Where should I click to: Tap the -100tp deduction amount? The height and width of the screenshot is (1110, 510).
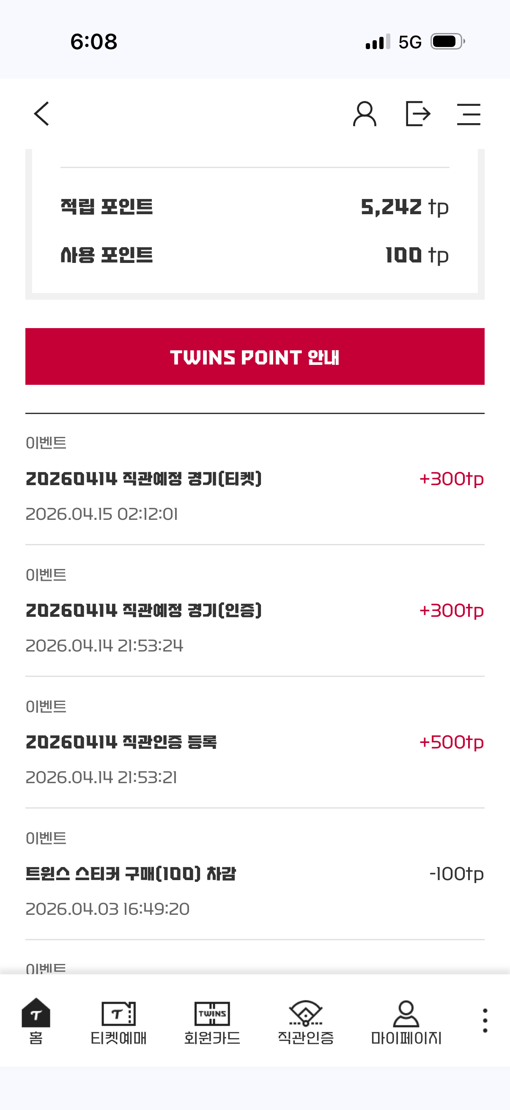coord(457,874)
